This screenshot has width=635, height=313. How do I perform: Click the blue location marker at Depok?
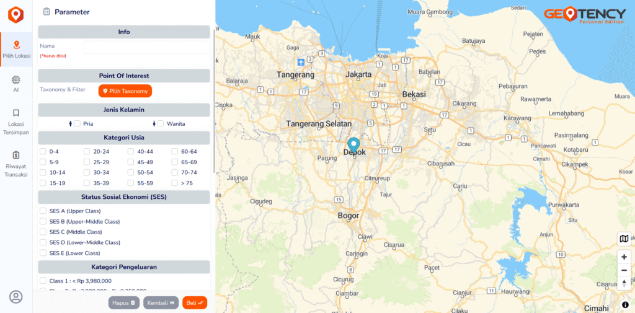pyautogui.click(x=353, y=146)
